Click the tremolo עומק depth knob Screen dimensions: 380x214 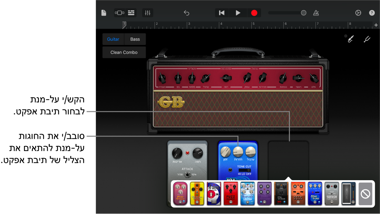247,78
